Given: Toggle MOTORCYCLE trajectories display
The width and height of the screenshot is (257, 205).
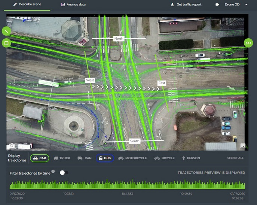Looking at the screenshot, I should pos(132,158).
